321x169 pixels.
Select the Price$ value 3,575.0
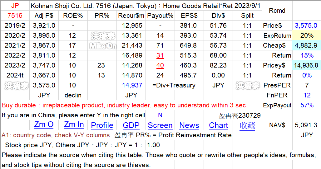pyautogui.click(x=306, y=26)
